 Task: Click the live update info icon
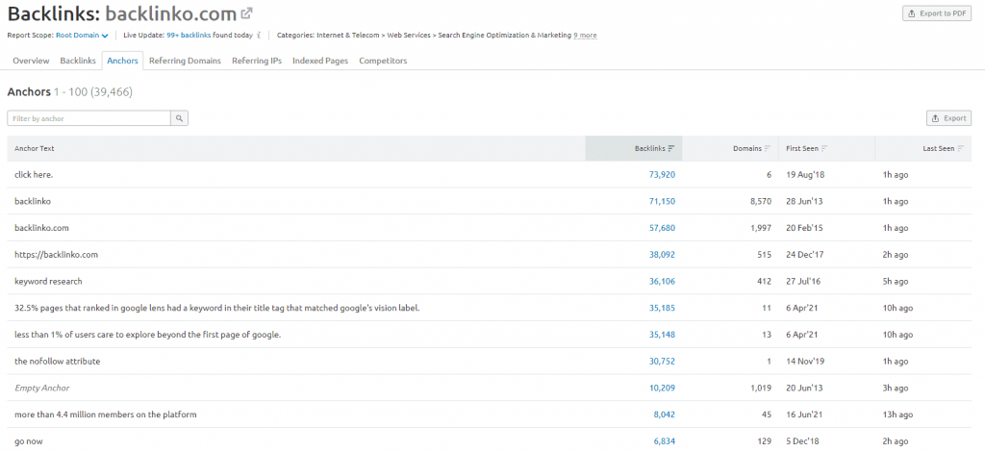259,36
